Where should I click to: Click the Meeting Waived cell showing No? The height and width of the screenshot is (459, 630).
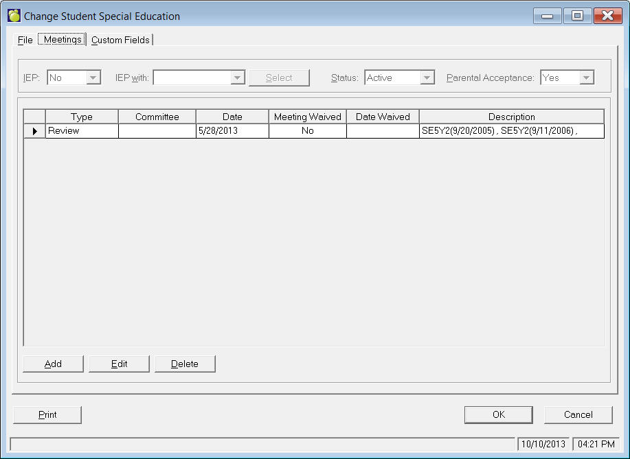point(307,131)
